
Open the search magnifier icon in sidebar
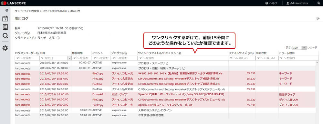(5, 36)
